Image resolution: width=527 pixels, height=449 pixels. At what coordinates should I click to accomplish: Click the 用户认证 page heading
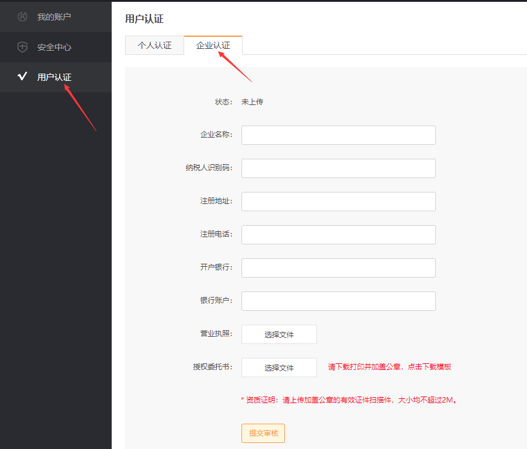144,19
